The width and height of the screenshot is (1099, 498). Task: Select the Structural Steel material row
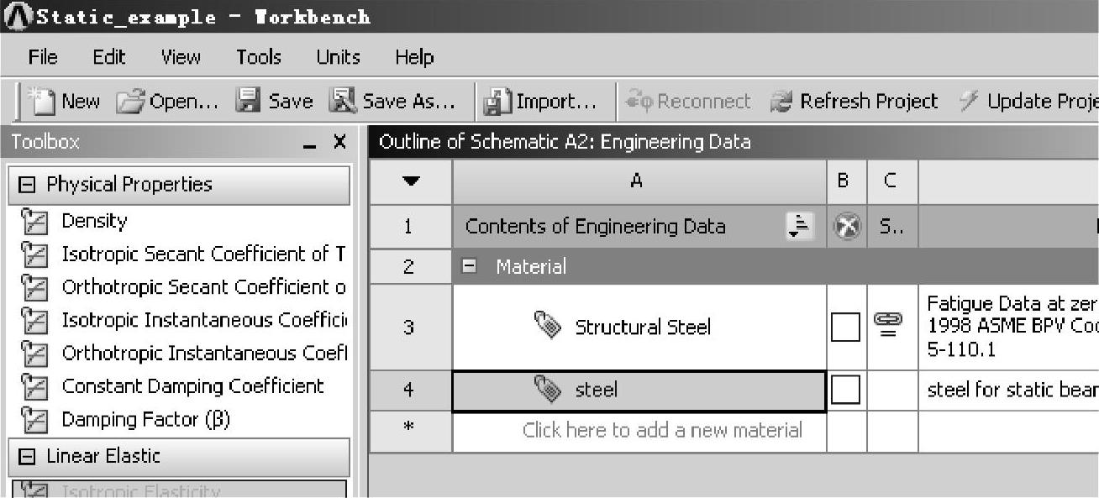pyautogui.click(x=642, y=327)
